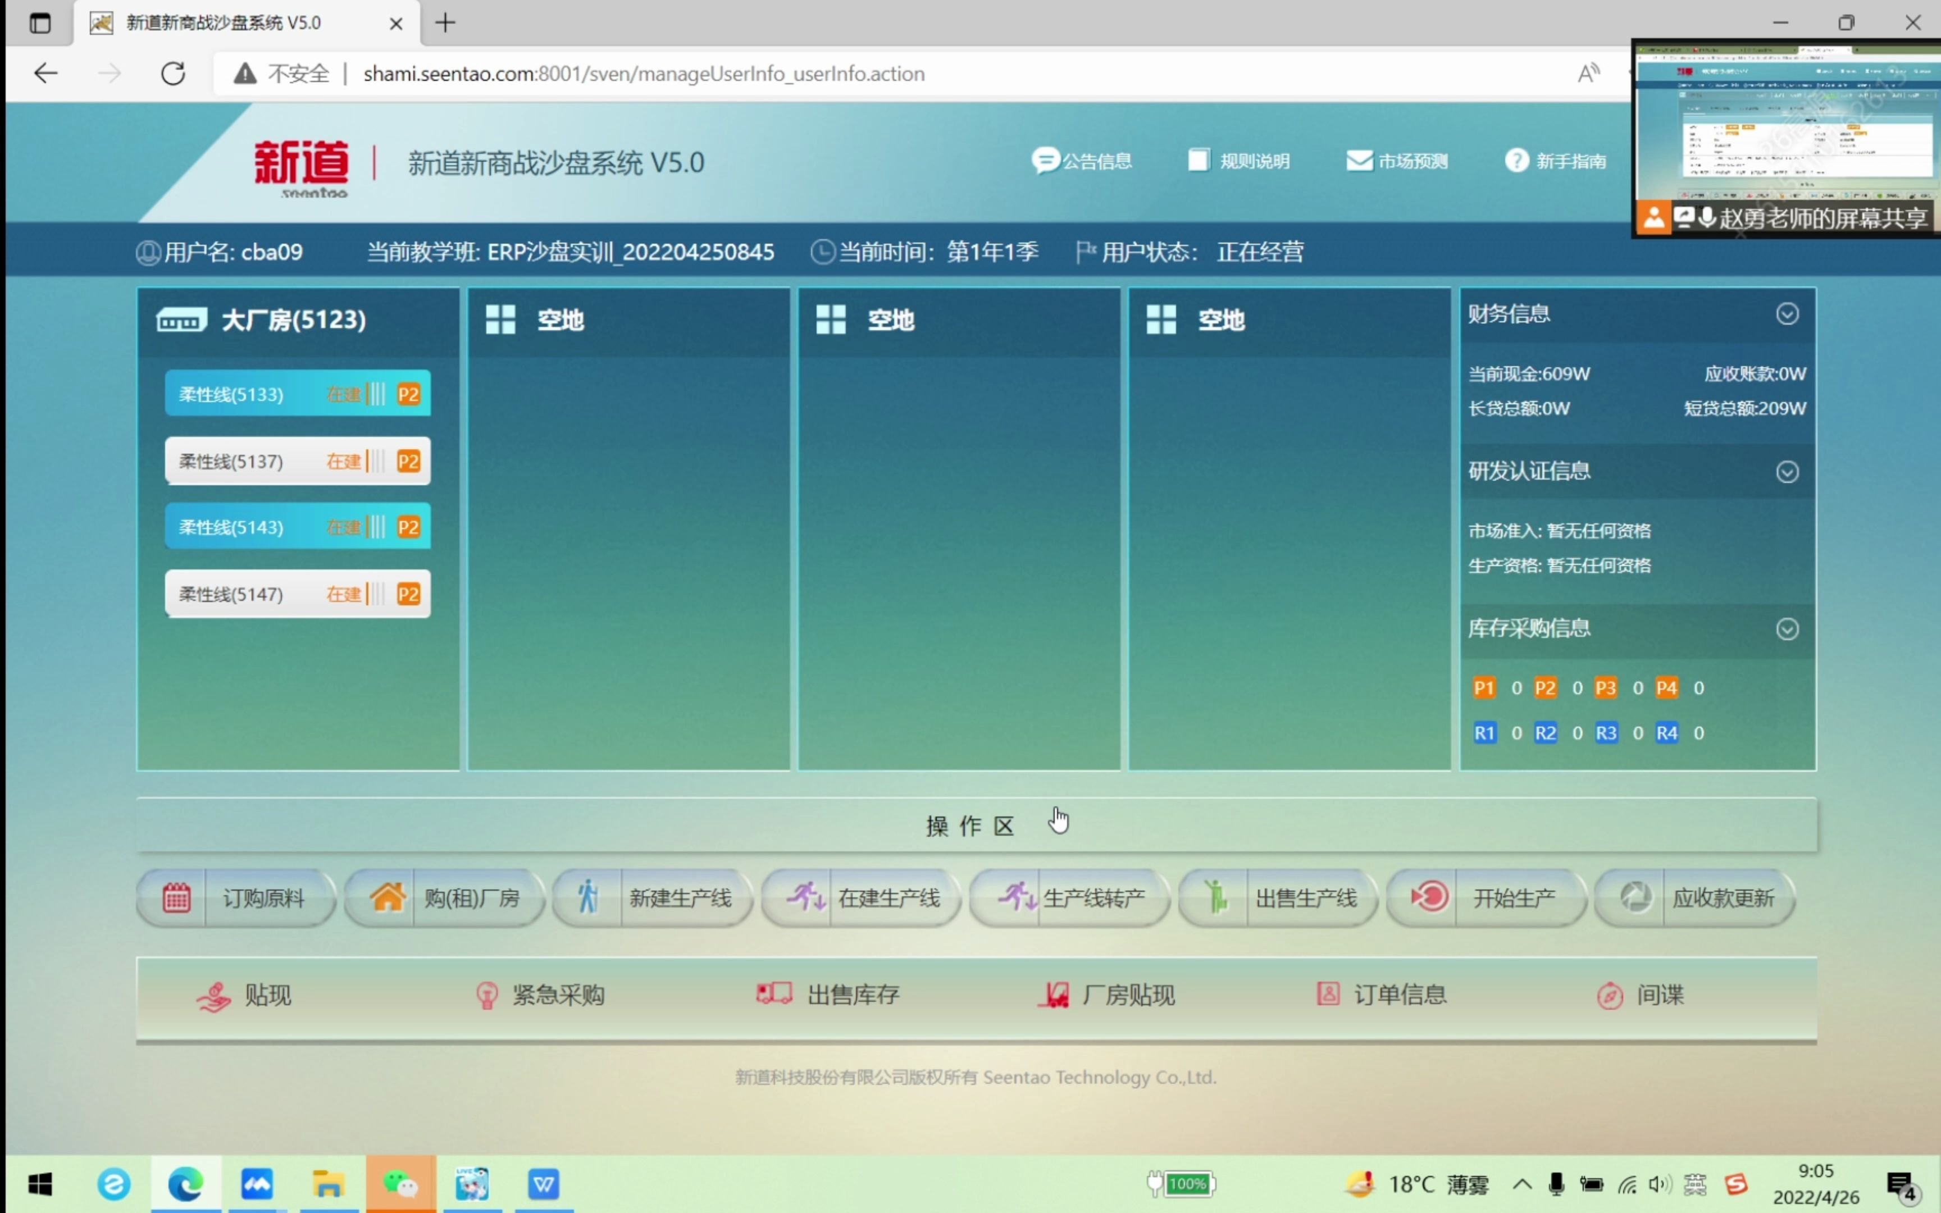The height and width of the screenshot is (1213, 1941).
Task: Open the notification center icon
Action: point(1901,1185)
